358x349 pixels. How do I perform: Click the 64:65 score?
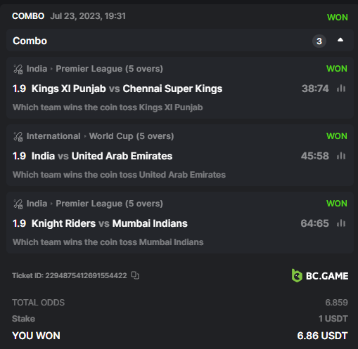pos(314,223)
